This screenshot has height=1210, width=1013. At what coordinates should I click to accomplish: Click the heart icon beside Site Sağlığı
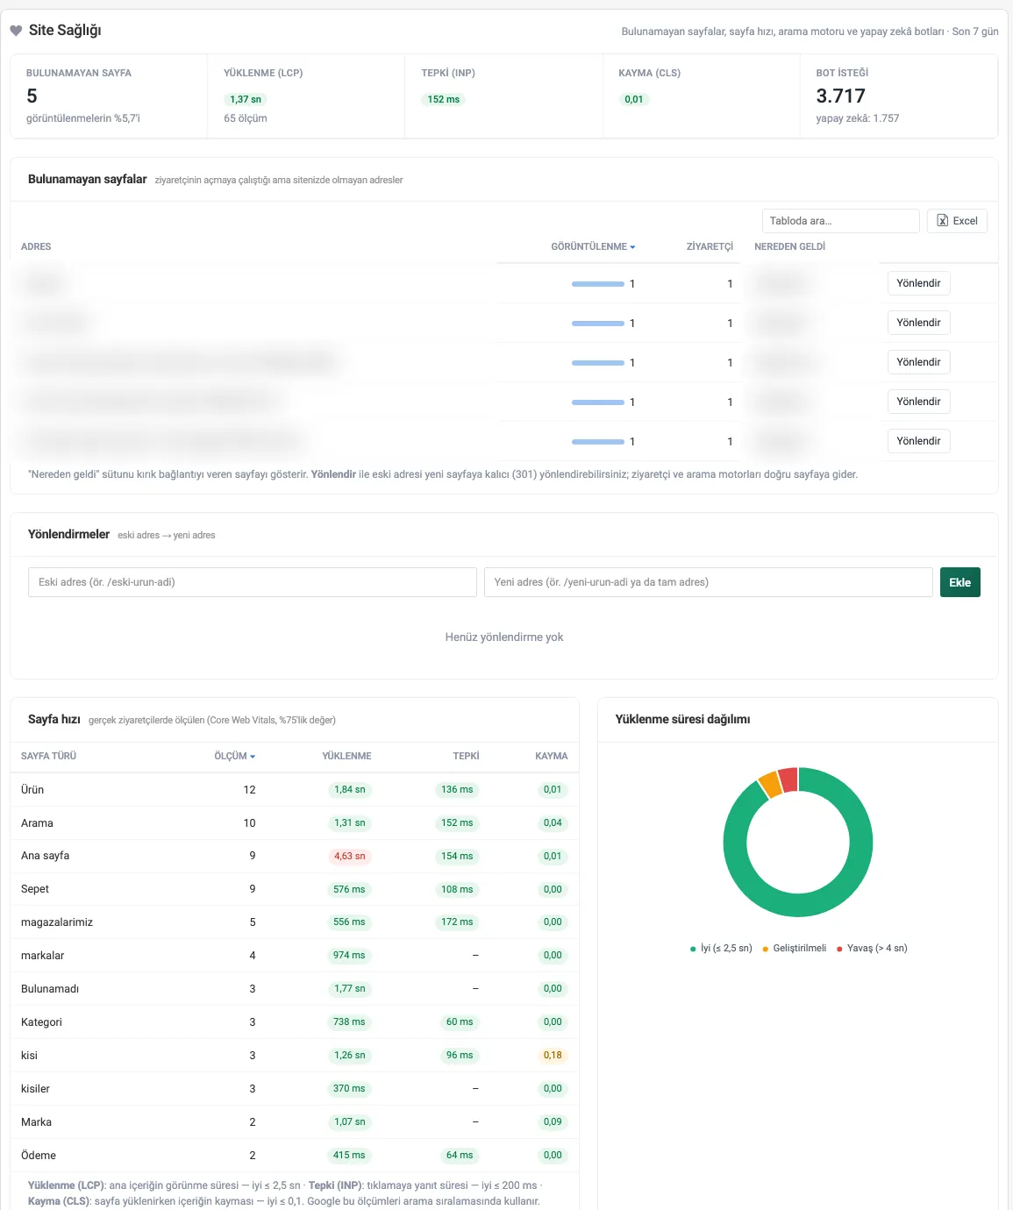point(16,31)
